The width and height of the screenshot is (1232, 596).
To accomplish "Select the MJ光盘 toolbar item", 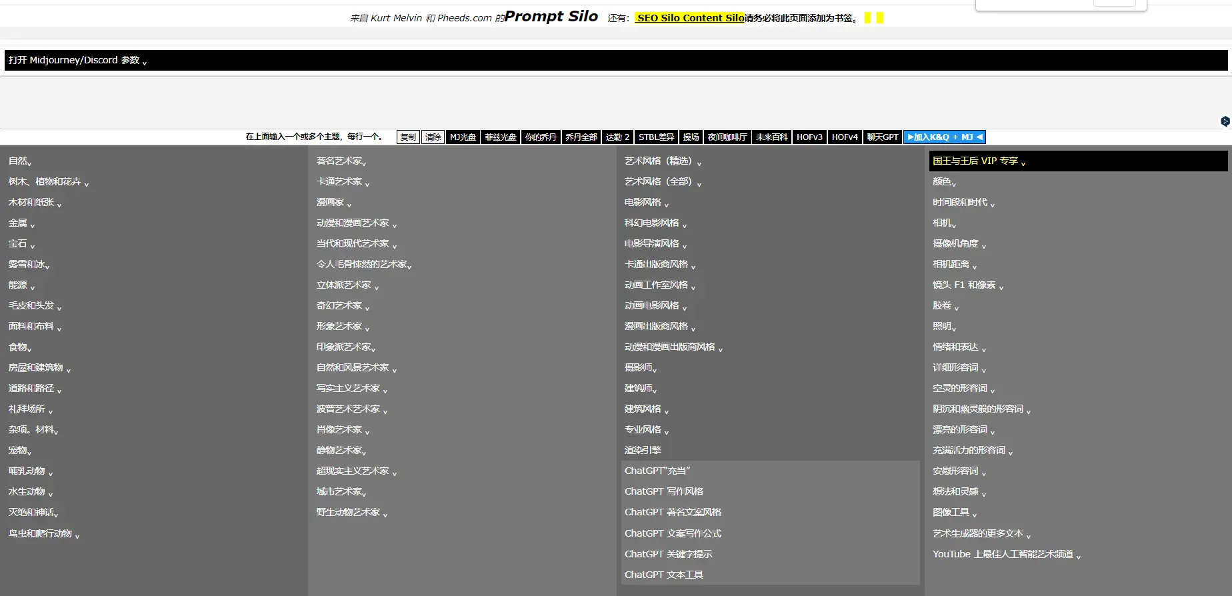I will [463, 137].
